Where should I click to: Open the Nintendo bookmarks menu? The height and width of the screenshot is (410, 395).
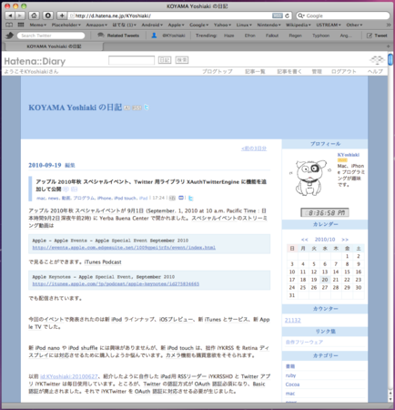[268, 25]
